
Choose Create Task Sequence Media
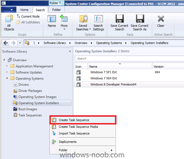coord(83,127)
